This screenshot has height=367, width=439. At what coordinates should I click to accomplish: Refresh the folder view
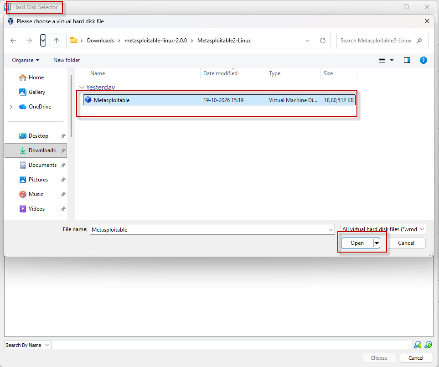coord(323,41)
